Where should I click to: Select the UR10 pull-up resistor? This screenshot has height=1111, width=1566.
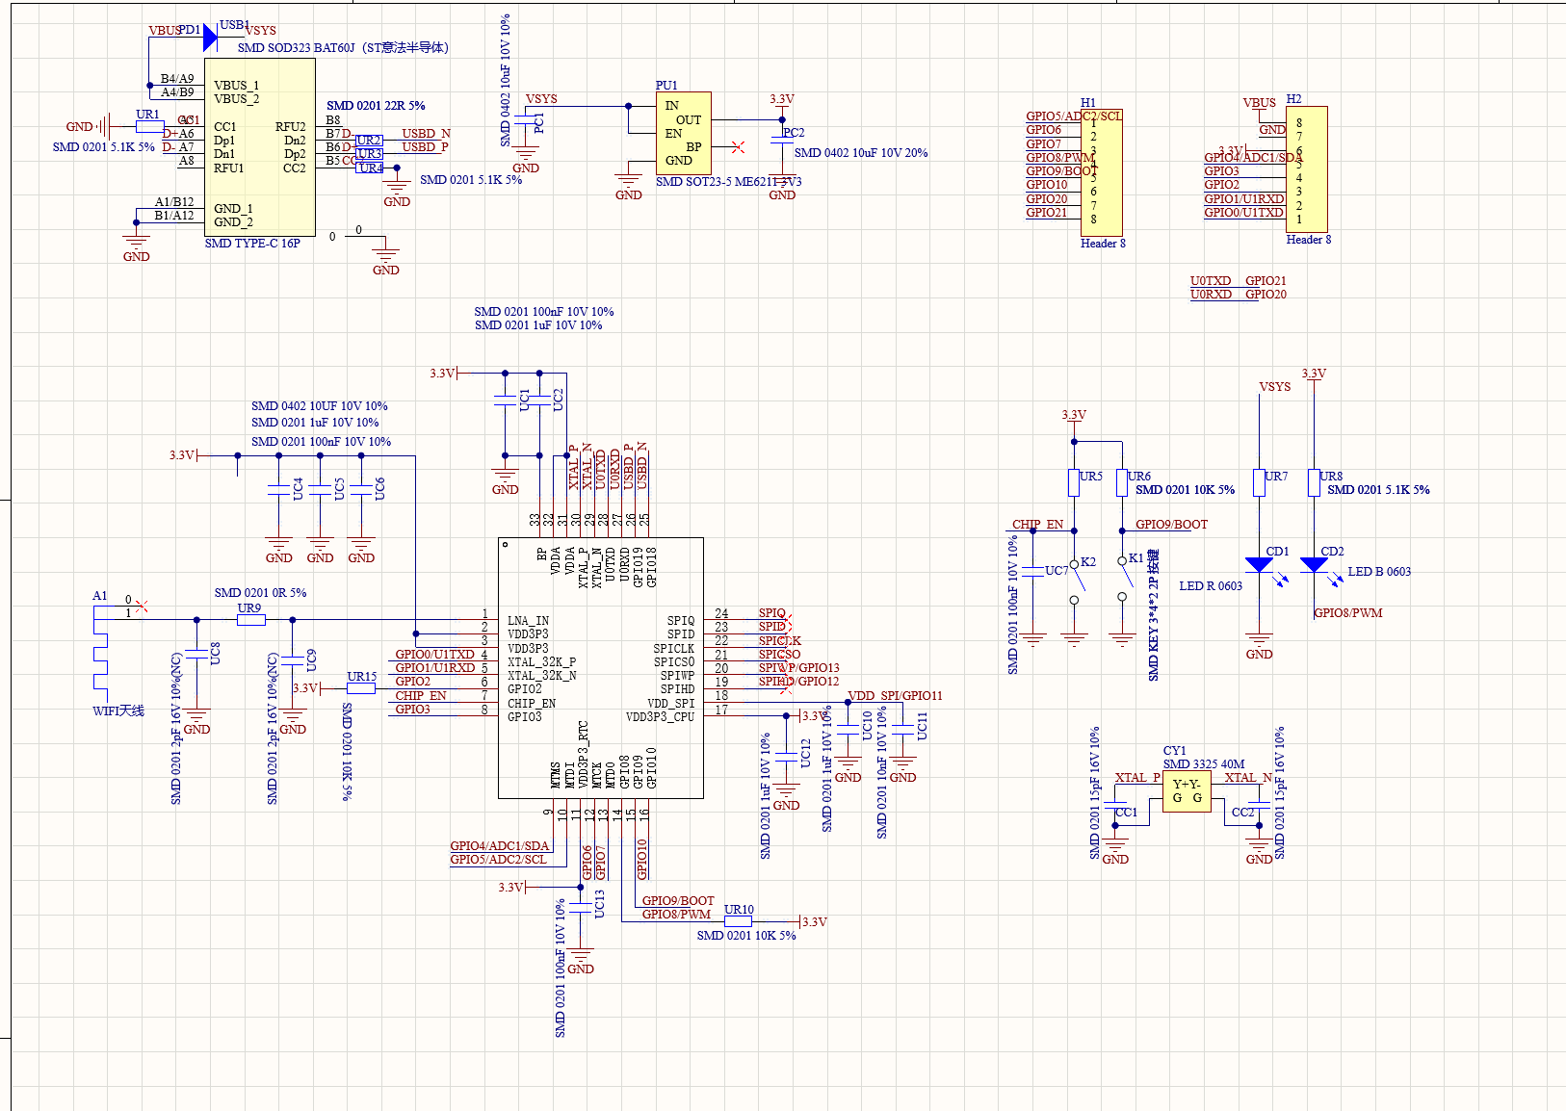pos(738,921)
